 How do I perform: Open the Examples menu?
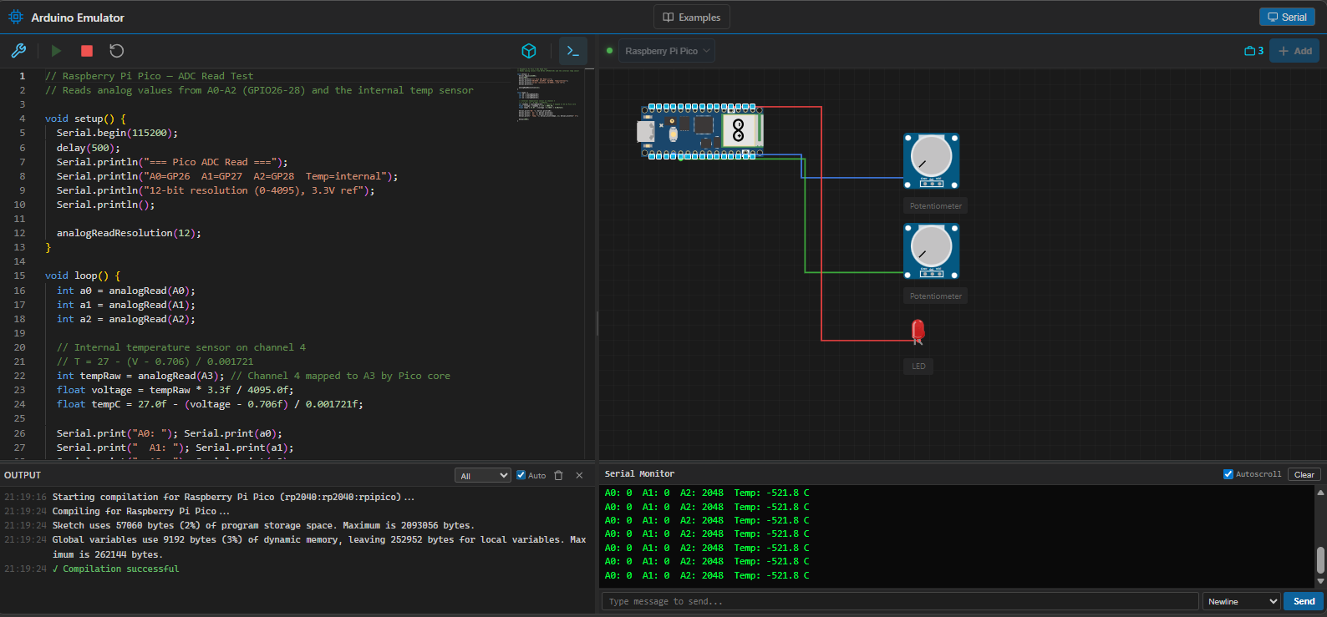[x=691, y=18]
